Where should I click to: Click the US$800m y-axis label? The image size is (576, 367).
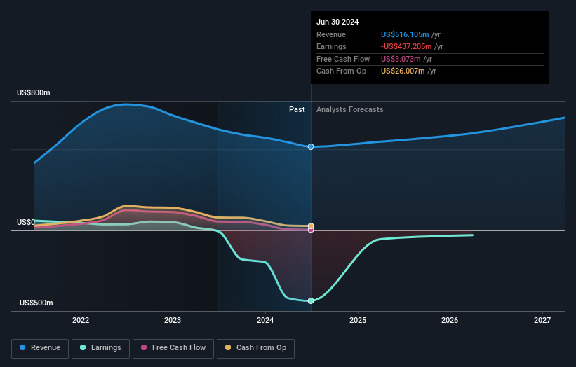click(34, 92)
